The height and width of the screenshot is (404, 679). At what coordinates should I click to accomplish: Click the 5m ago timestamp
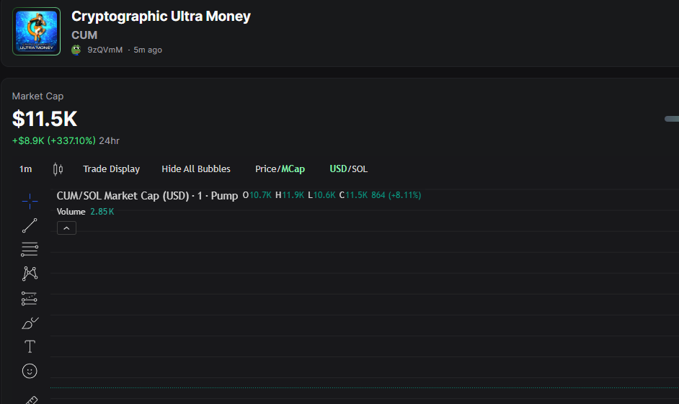[x=148, y=50]
